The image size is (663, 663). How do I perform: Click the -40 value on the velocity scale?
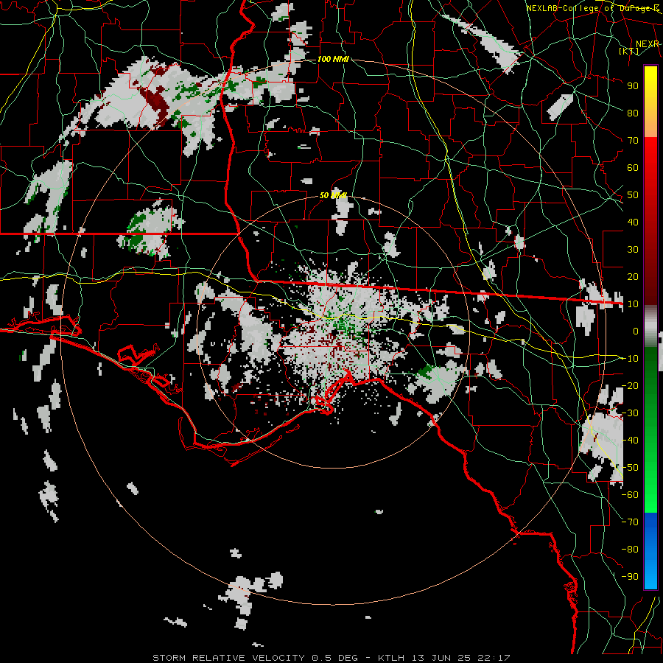tap(630, 441)
